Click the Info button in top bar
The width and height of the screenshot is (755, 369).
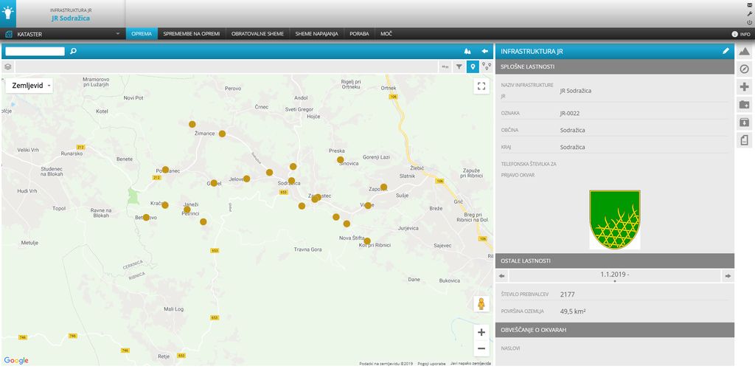pos(740,34)
